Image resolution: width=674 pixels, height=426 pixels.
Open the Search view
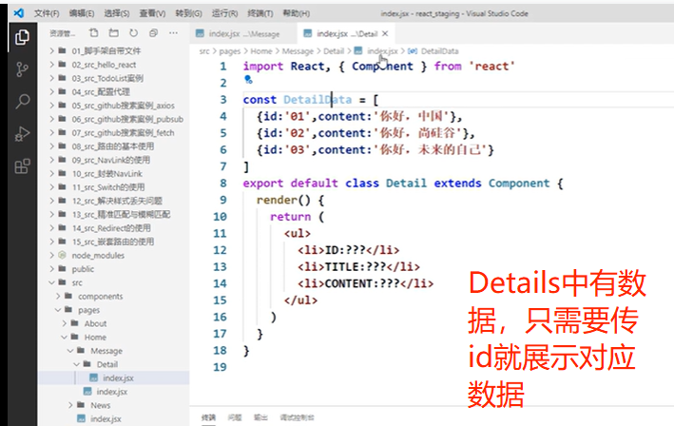[x=22, y=102]
